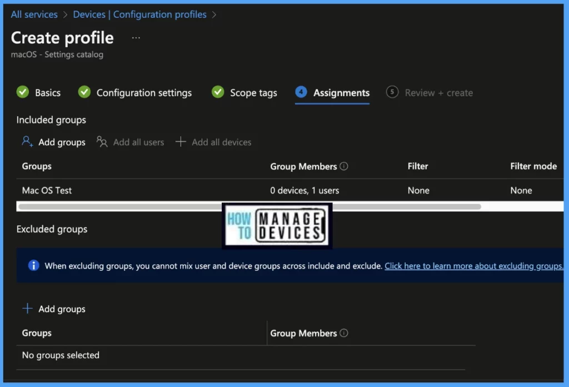Image resolution: width=569 pixels, height=387 pixels.
Task: Click the Filter mode value None
Action: tap(521, 191)
